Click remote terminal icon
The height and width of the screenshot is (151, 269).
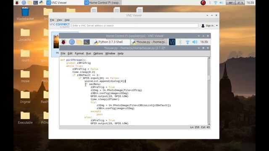click(87, 42)
